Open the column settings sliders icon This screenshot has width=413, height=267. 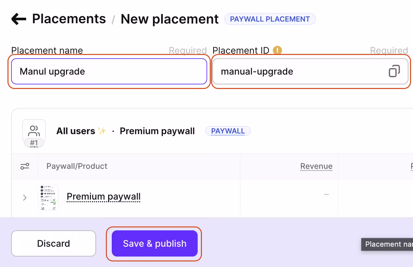[x=25, y=166]
